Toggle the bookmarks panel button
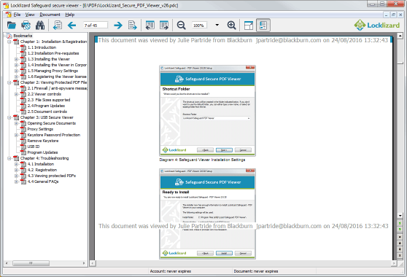 [x=263, y=26]
